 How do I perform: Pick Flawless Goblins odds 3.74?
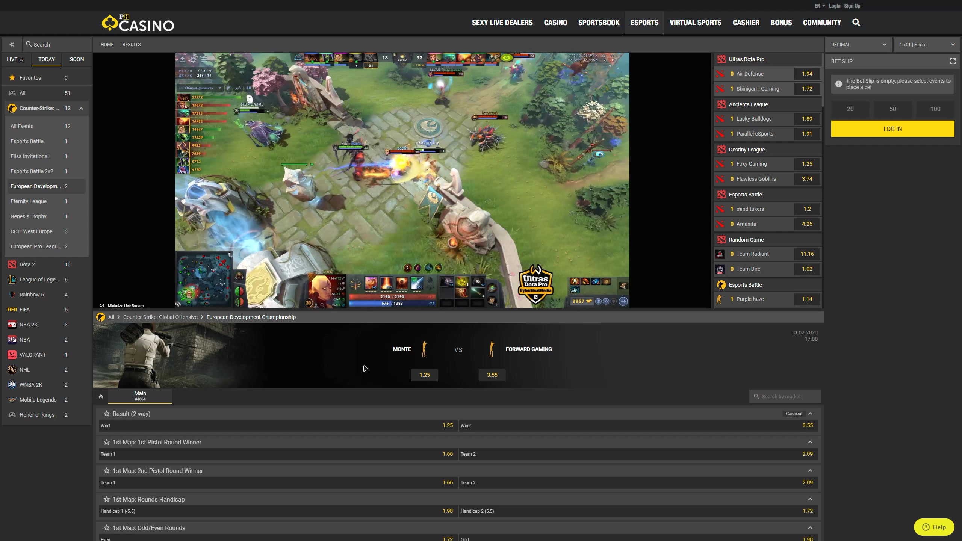(x=807, y=179)
